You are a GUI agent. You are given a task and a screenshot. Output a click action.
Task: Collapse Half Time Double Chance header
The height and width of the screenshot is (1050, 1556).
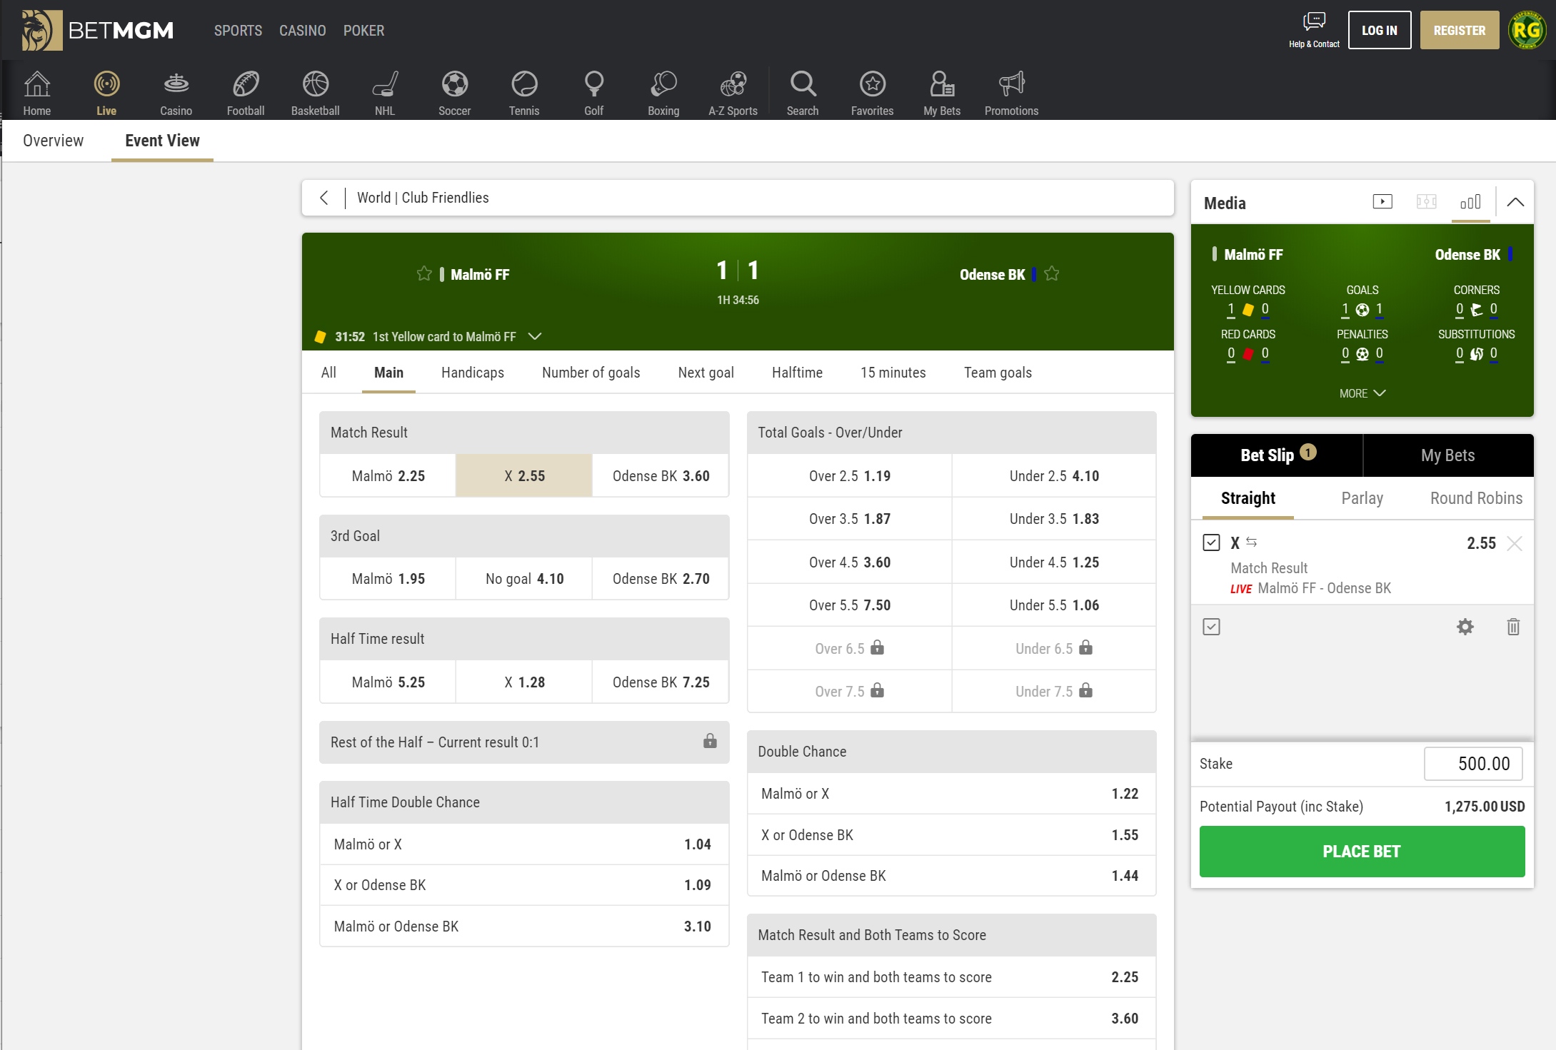(x=524, y=802)
